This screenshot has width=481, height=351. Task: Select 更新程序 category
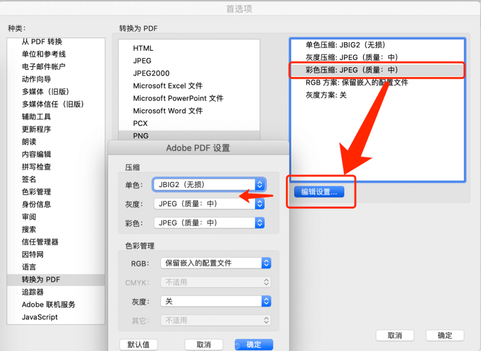(x=56, y=129)
